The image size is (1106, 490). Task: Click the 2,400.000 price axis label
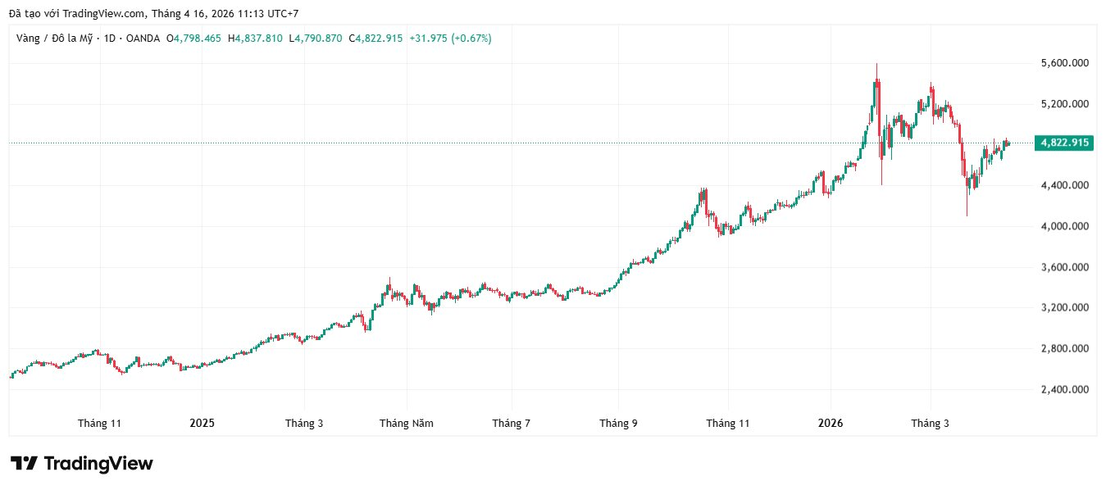1064,390
